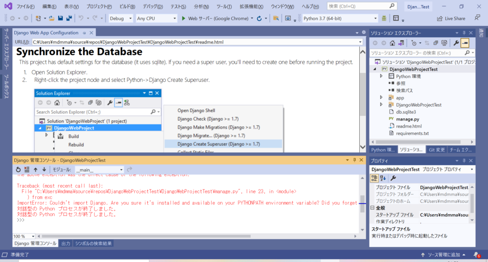Click the next history down-arrow icon
The width and height of the screenshot is (488, 262).
(x=44, y=170)
